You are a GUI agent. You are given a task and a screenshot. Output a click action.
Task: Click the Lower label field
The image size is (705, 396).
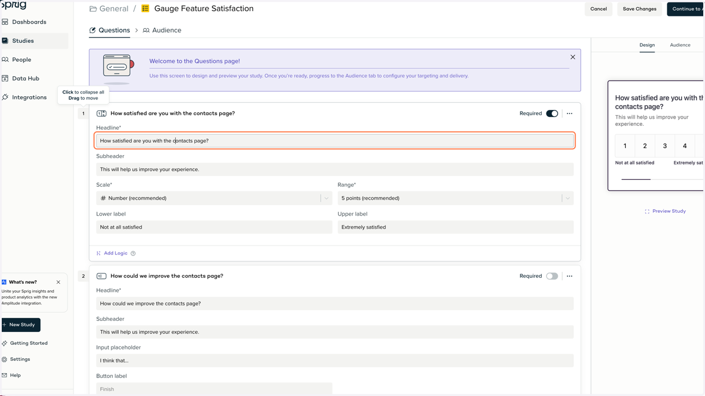214,227
